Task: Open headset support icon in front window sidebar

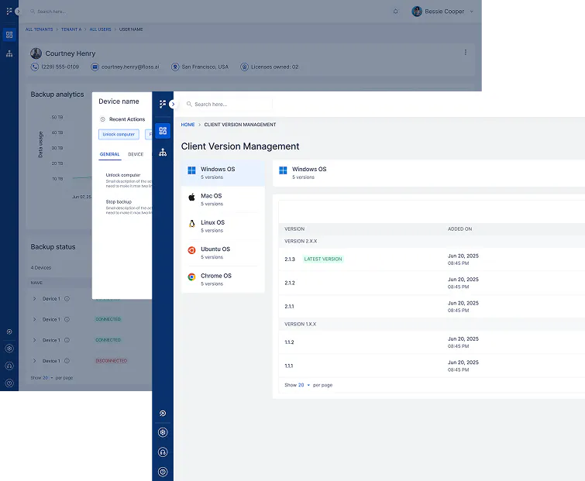Action: pyautogui.click(x=163, y=452)
